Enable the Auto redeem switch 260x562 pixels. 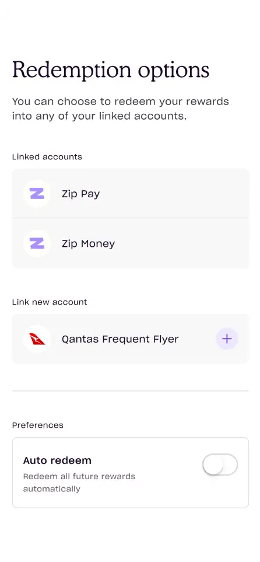point(220,465)
